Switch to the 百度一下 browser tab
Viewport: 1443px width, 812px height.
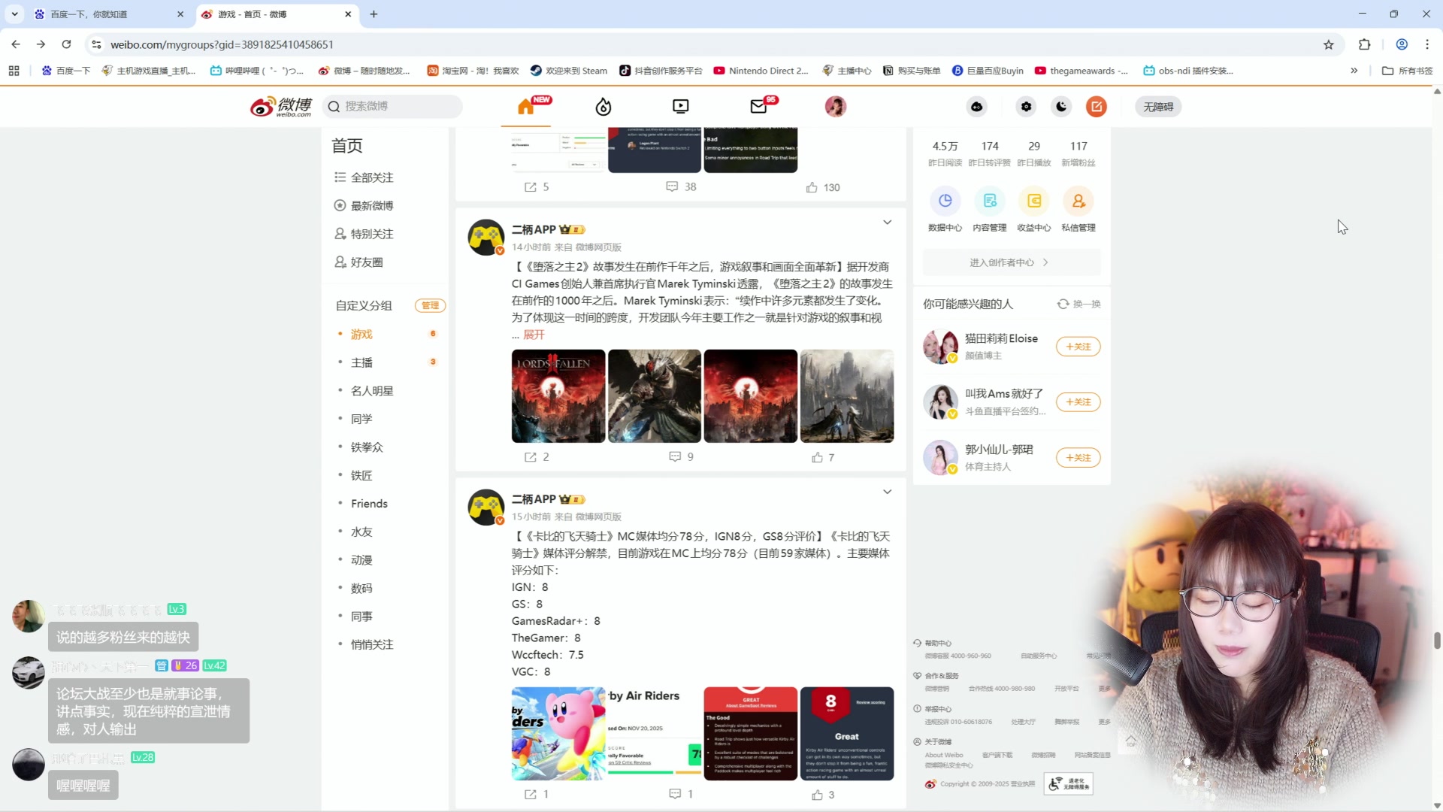pyautogui.click(x=98, y=14)
